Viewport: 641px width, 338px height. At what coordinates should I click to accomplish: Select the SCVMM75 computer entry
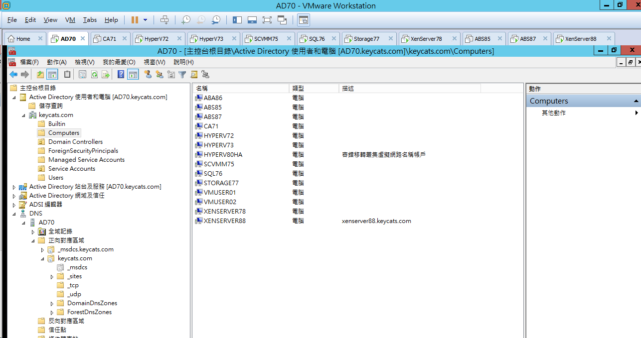(x=219, y=164)
